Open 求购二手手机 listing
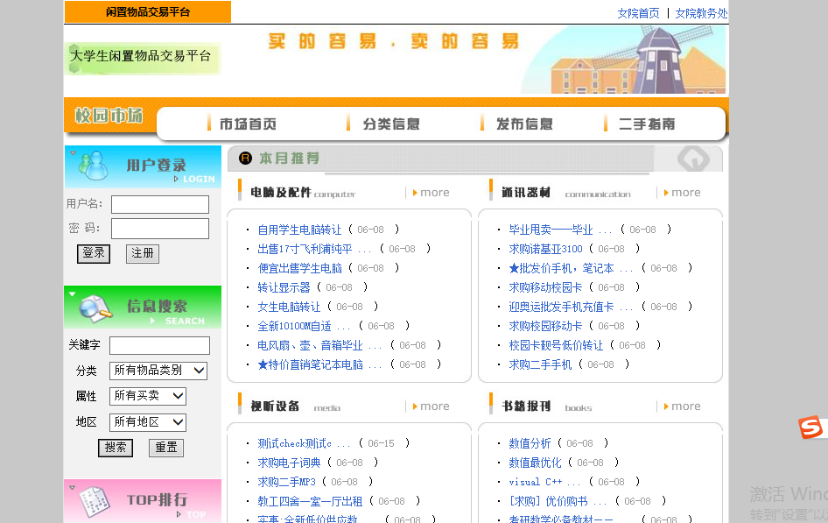Viewport: 828px width, 523px height. [x=540, y=364]
